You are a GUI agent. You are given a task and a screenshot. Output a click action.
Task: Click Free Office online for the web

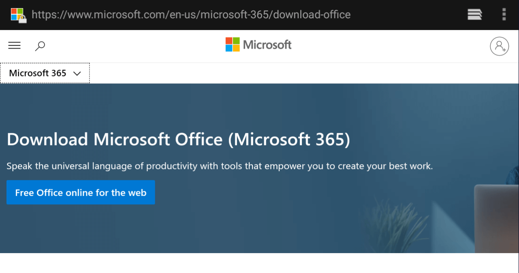81,192
